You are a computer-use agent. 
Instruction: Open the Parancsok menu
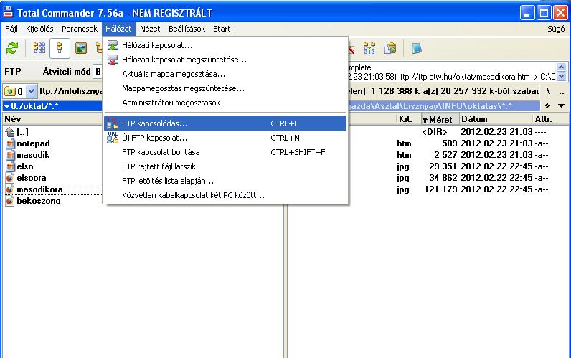pos(80,29)
